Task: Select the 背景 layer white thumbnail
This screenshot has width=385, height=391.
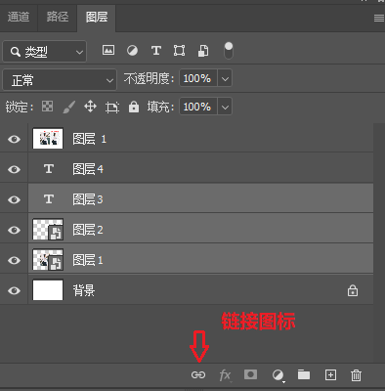Action: coord(48,290)
